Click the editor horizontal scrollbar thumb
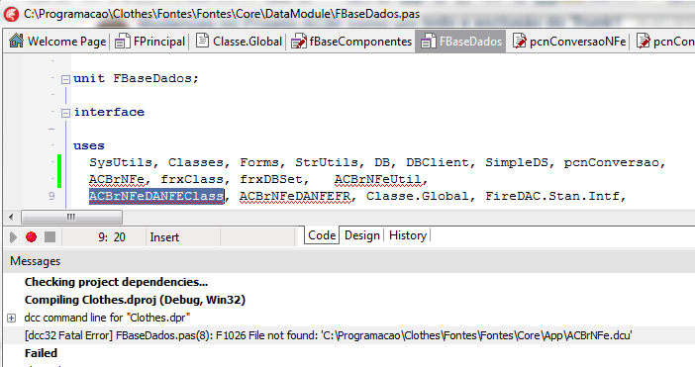695x367 pixels. pos(72,217)
